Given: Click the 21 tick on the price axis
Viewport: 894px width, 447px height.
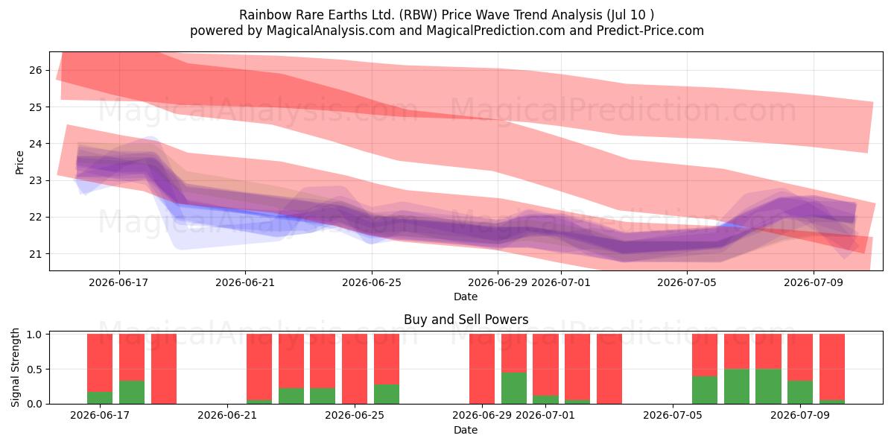Looking at the screenshot, I should (37, 253).
